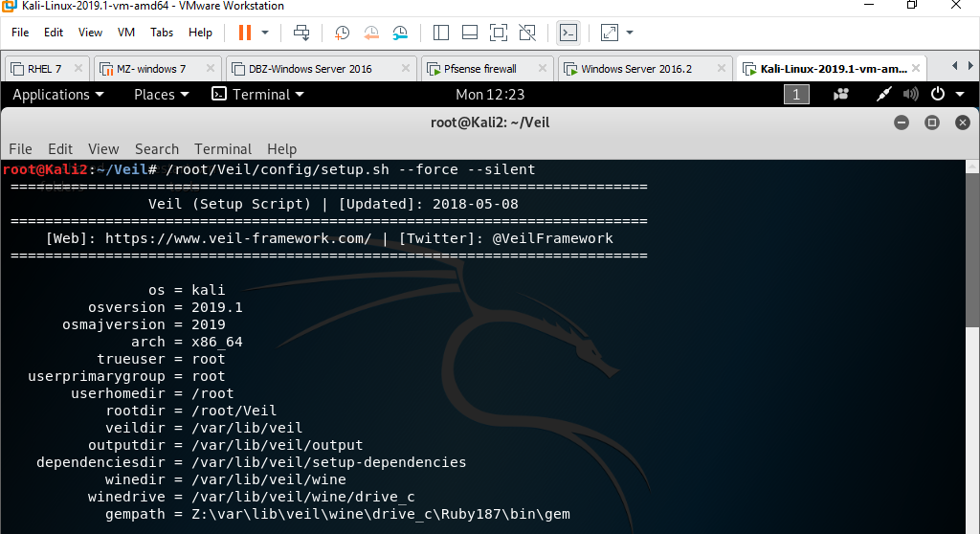Expand the power options dropdown arrow

click(960, 95)
